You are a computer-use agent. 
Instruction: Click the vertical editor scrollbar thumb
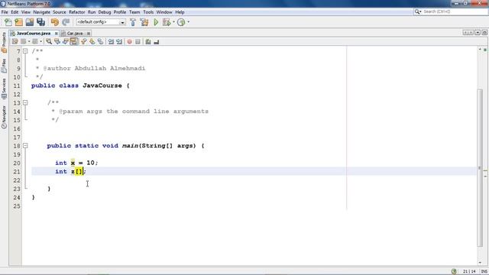coord(480,167)
